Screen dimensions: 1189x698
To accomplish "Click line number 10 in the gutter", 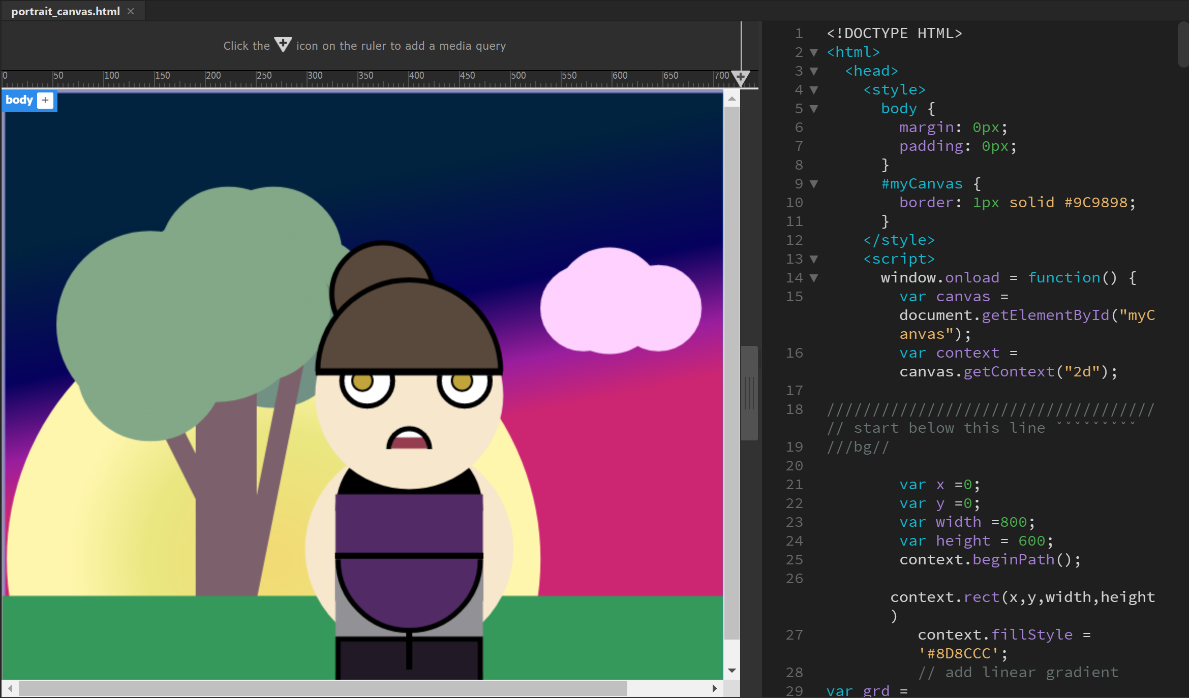I will click(x=795, y=203).
